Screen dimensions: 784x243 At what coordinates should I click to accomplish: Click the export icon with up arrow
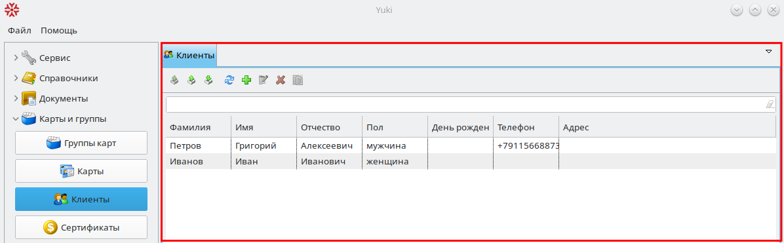[191, 79]
